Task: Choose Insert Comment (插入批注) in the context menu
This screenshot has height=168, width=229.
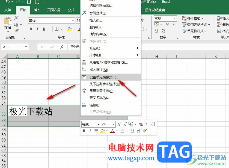Action: click(x=111, y=70)
